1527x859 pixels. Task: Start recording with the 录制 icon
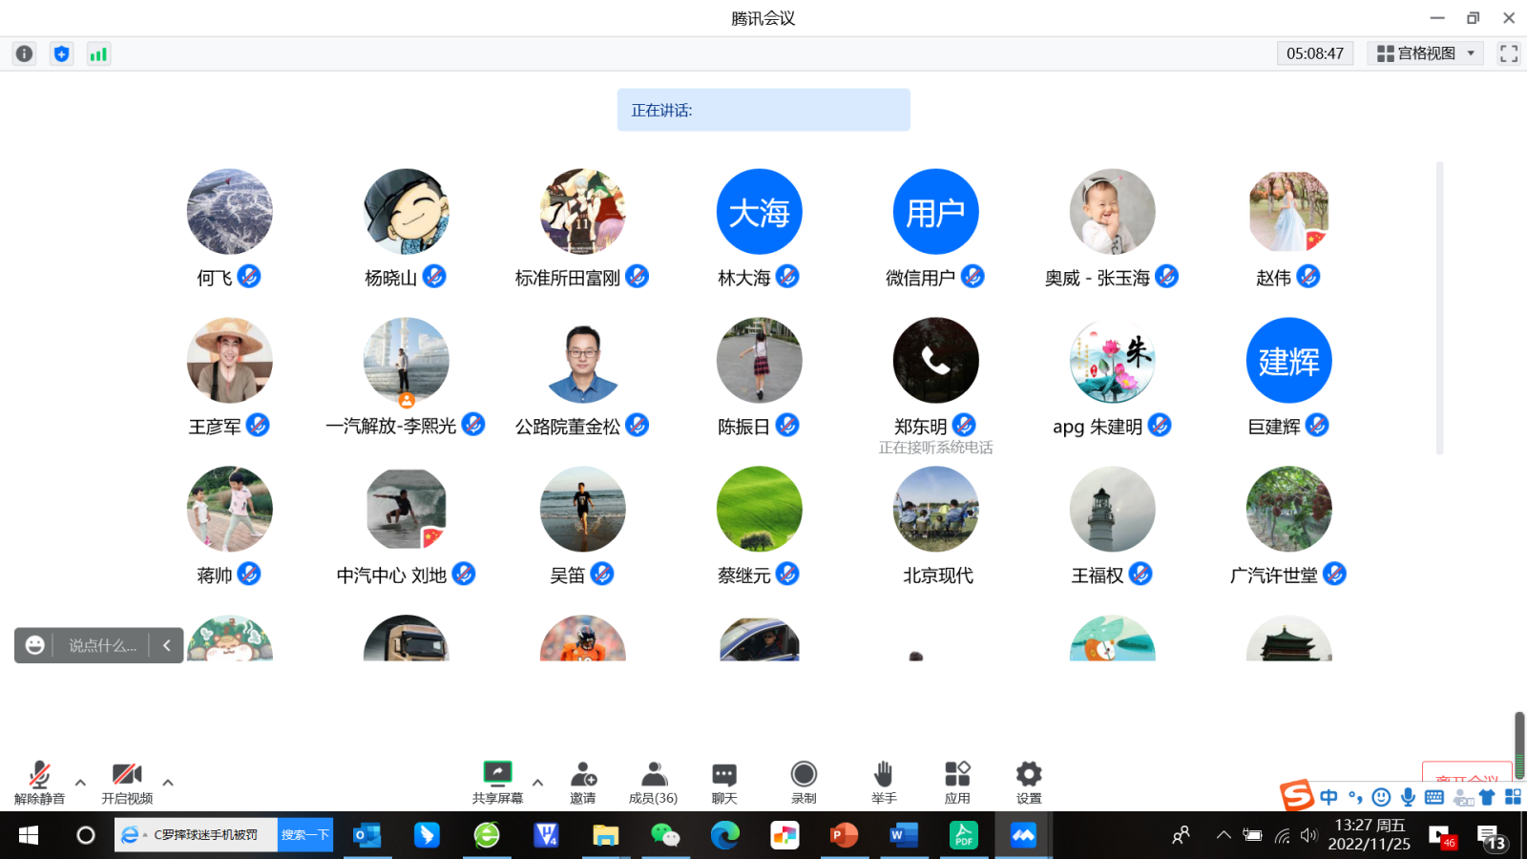tap(804, 774)
